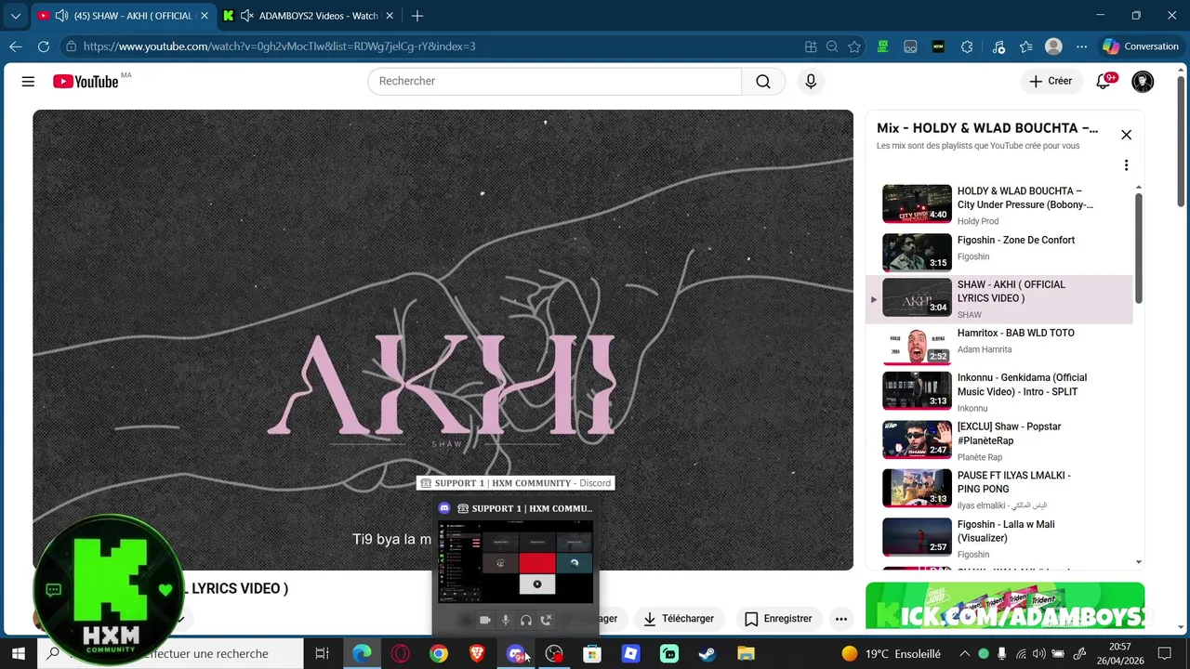Toggle microphone mute in Discord preview

(x=506, y=620)
